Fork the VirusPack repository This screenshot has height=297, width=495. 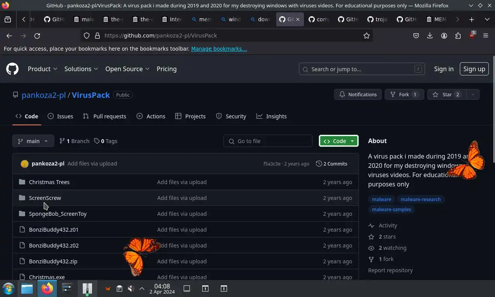[x=404, y=94]
